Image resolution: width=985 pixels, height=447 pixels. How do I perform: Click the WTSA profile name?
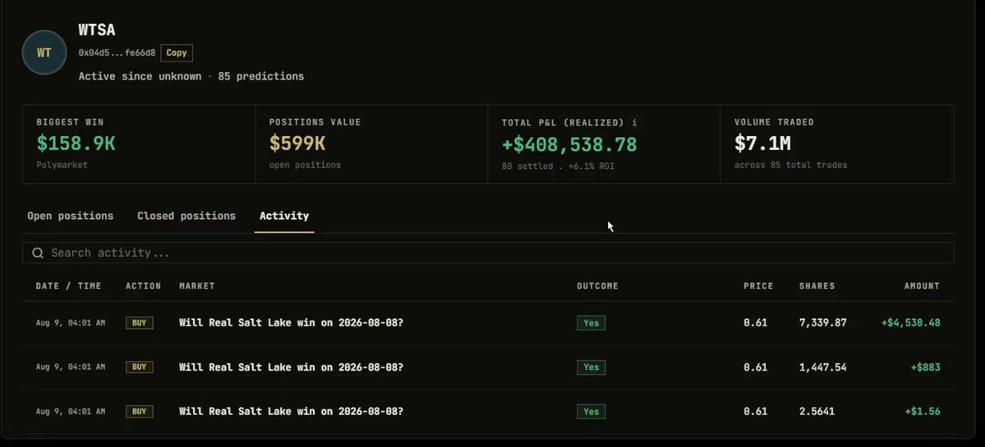[x=97, y=30]
